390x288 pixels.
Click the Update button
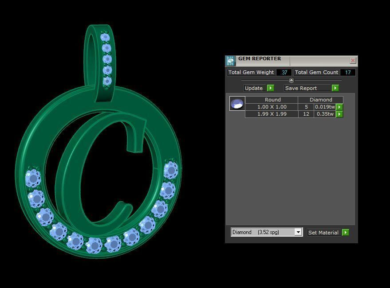pos(255,88)
